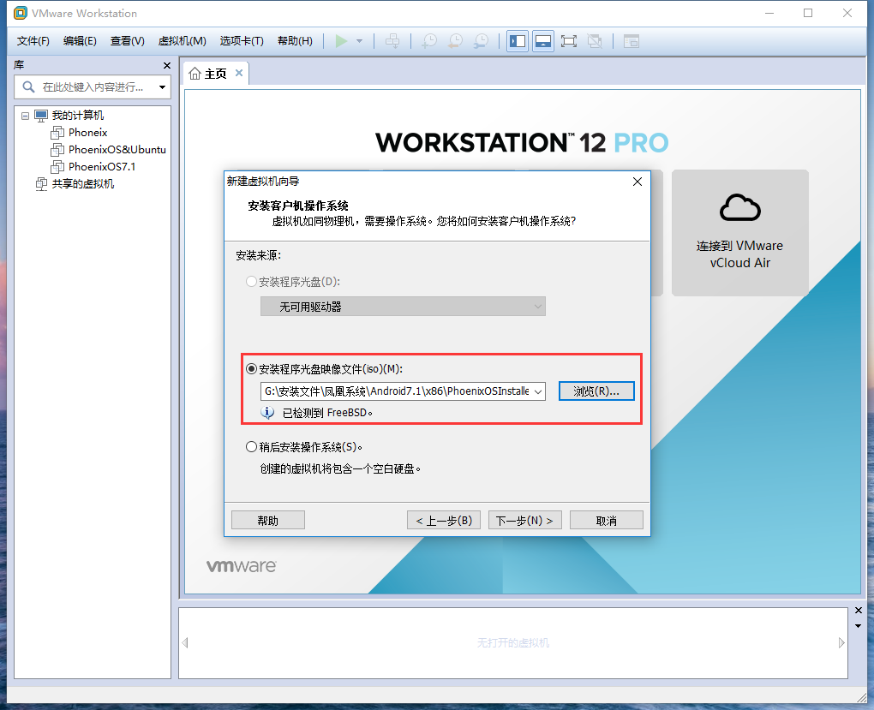Screen dimensions: 874x710
Task: Open thumbnail bar options dropdown arrow
Action: coord(859,626)
